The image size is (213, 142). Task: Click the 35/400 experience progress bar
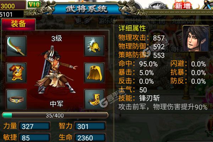click(55, 115)
